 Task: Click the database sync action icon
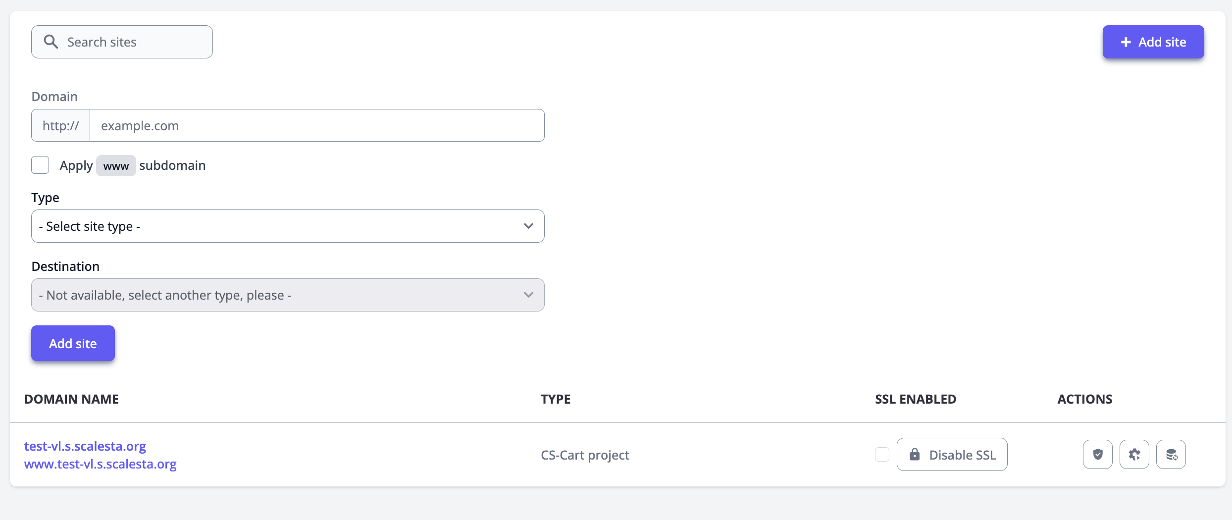pyautogui.click(x=1171, y=454)
